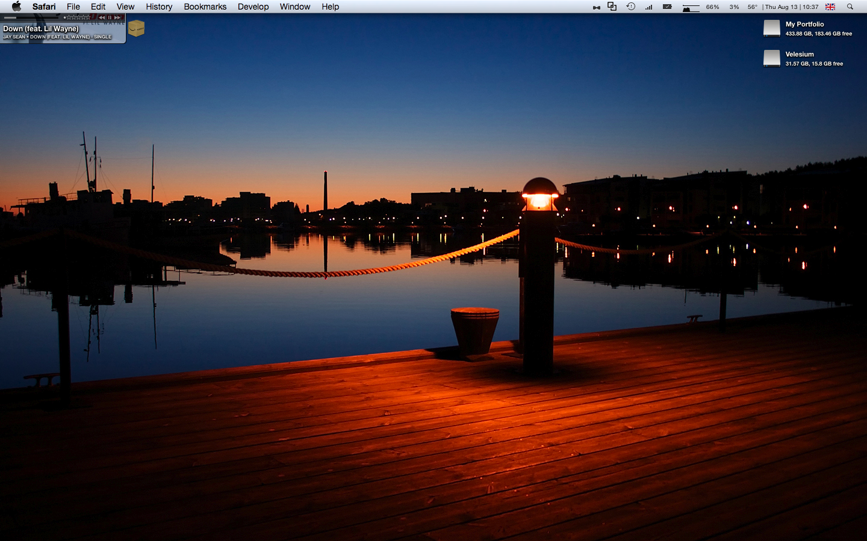Viewport: 867px width, 541px height.
Task: Click song title Down (feat. Lil Wayne)
Action: click(x=41, y=29)
